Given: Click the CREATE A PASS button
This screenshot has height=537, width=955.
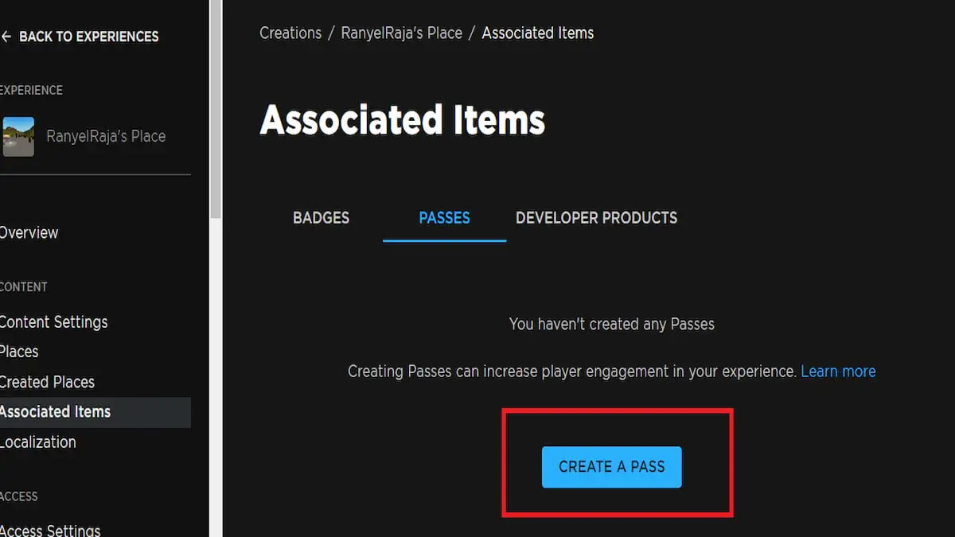Looking at the screenshot, I should point(611,467).
